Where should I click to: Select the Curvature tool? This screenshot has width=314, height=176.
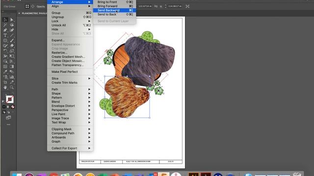12,30
